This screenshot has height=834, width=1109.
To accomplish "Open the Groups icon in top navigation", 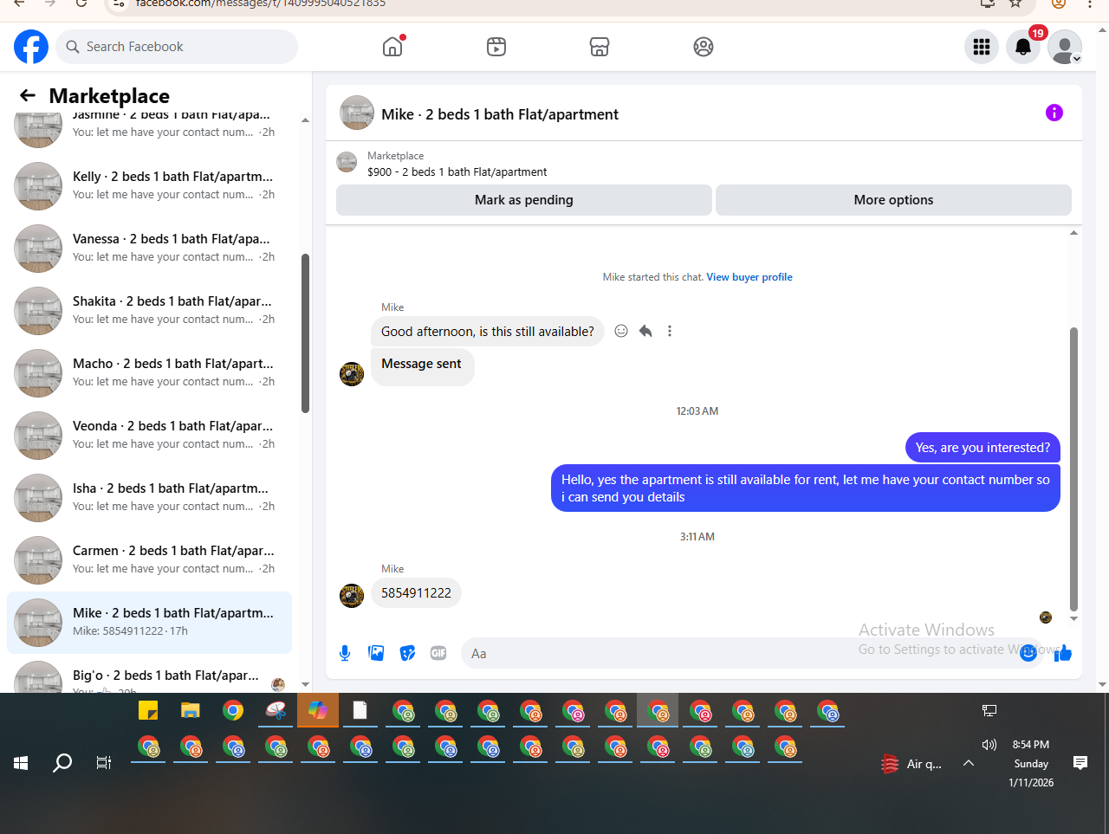I will click(x=704, y=47).
